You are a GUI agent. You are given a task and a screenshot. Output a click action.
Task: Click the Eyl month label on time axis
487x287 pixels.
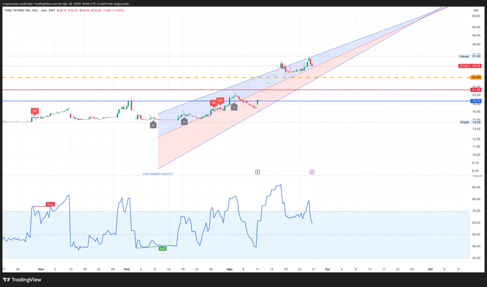327,269
